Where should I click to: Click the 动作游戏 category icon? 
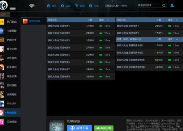2,58
